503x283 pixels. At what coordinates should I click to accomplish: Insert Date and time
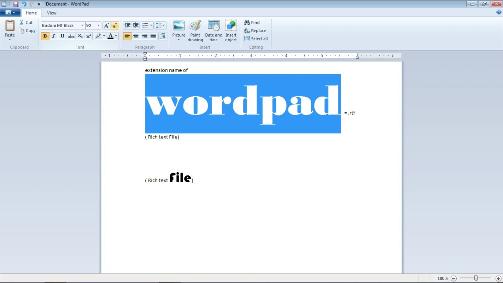214,31
